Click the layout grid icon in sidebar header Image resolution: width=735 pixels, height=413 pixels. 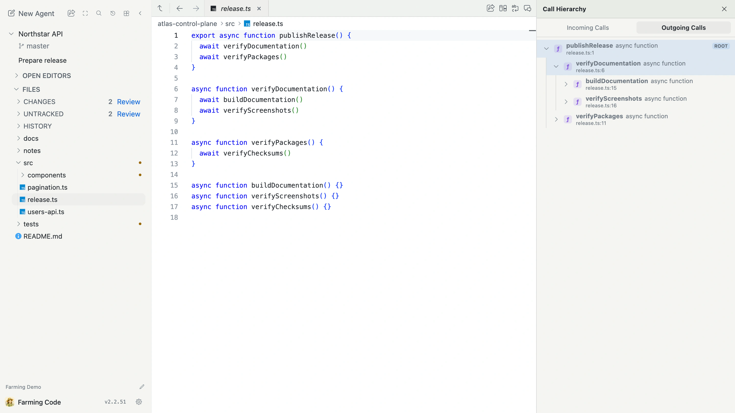pos(126,13)
